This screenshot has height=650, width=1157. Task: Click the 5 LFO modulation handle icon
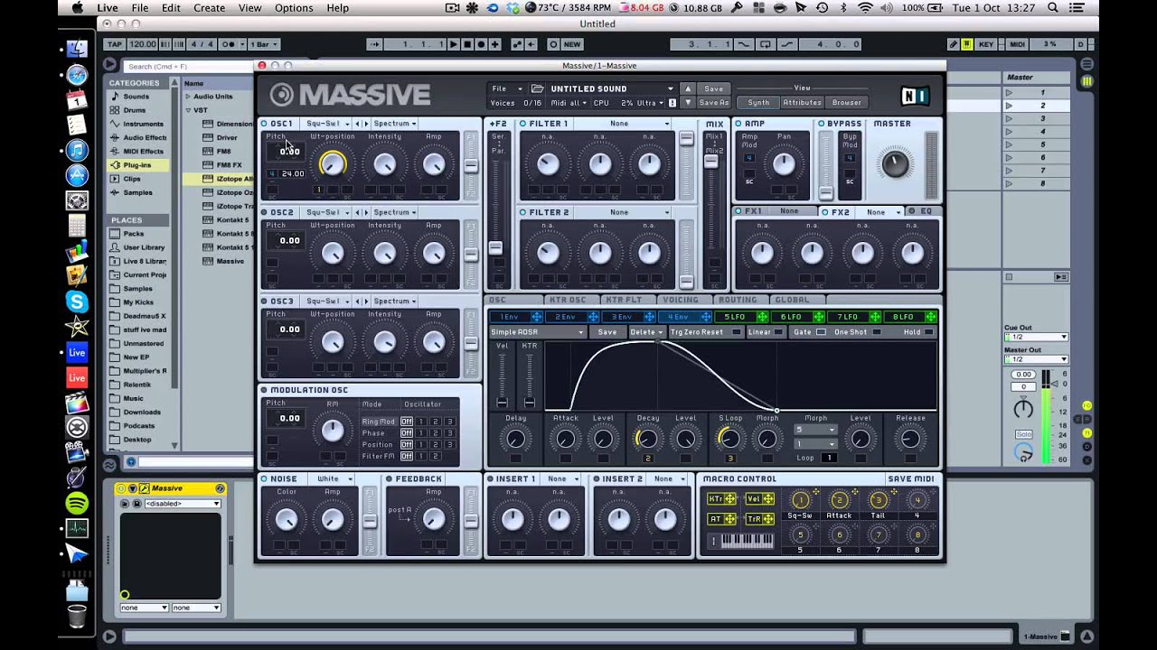coord(762,317)
